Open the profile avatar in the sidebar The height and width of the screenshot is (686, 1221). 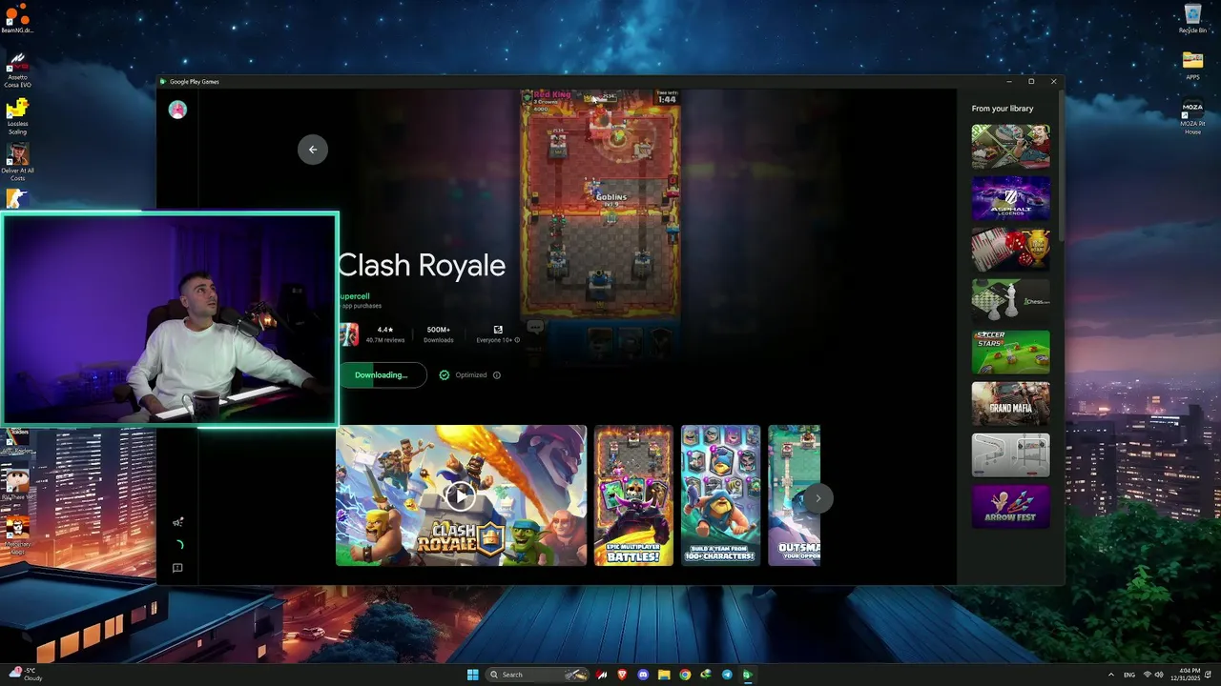[x=177, y=110]
